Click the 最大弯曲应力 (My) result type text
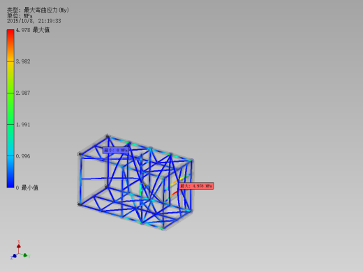Screen dimensions: 363x272 47,10
